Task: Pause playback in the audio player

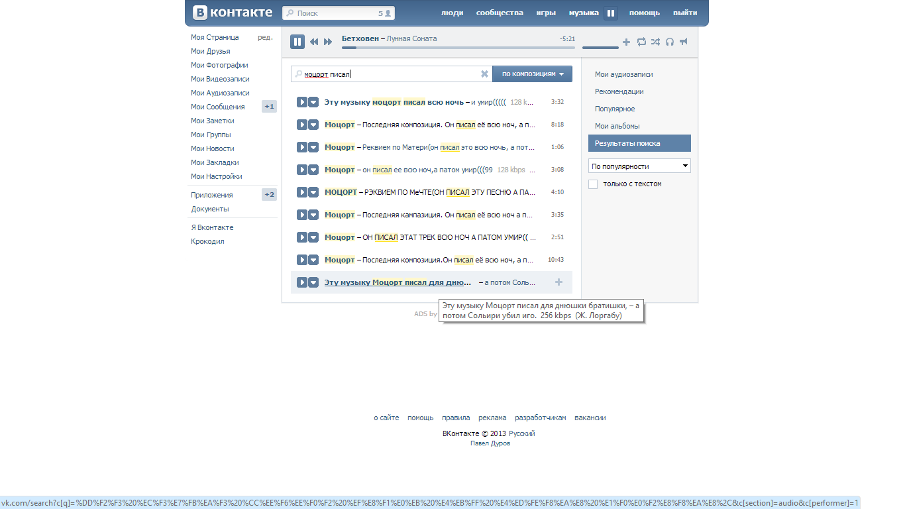Action: [297, 42]
